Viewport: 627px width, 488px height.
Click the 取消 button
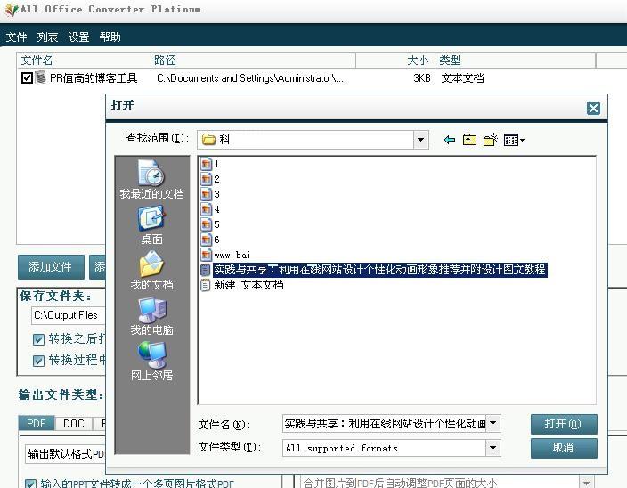pyautogui.click(x=564, y=449)
